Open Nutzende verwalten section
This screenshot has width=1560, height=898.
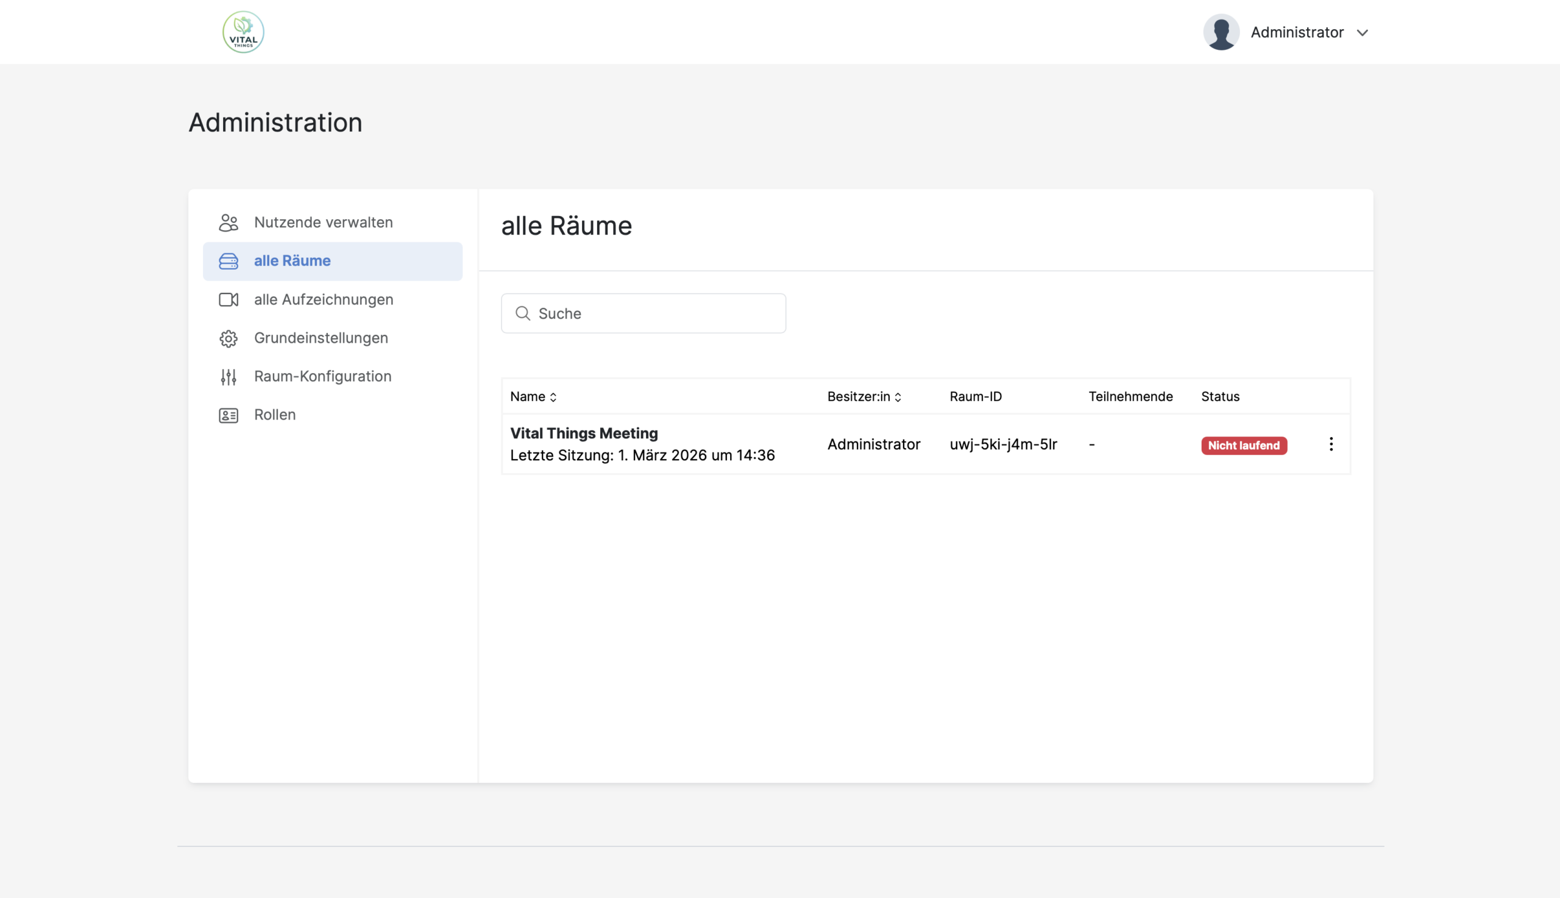click(323, 222)
